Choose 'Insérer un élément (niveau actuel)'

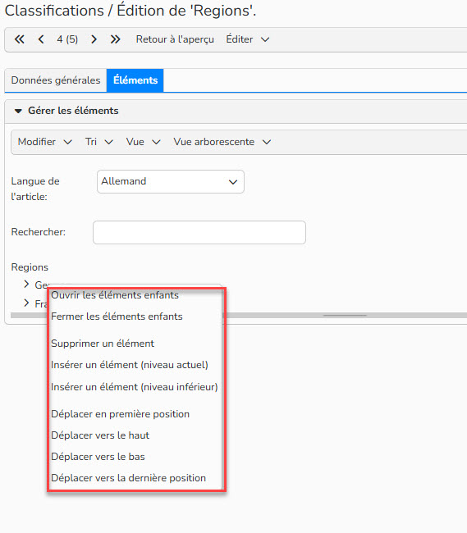pyautogui.click(x=129, y=365)
